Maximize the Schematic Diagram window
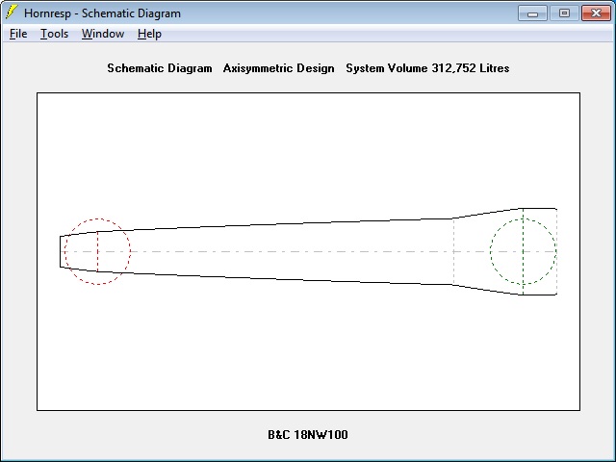Screen dimensions: 616x462 click(564, 13)
